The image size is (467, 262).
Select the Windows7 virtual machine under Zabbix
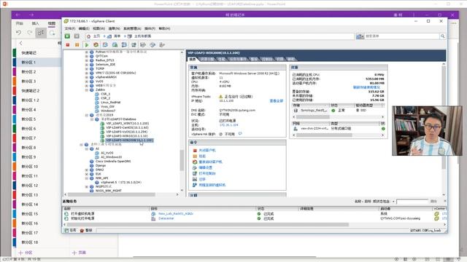click(108, 111)
